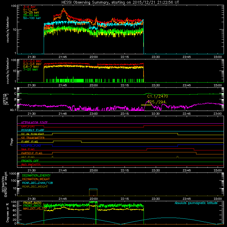Viewport: 227px width, 227px height.
Task: Select the DECIMATION_ENERGY legend entry
Action: [36, 175]
